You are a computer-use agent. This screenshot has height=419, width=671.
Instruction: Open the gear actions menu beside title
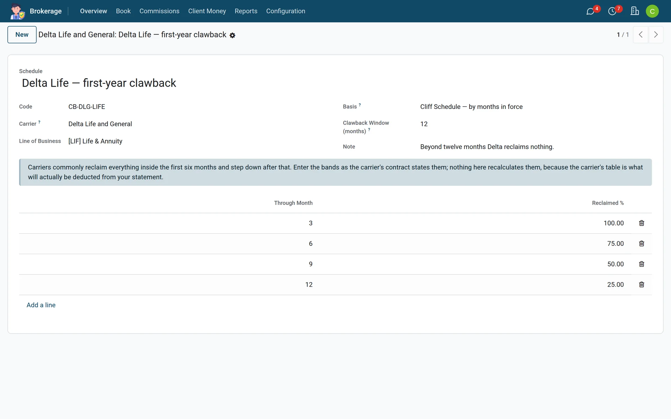pyautogui.click(x=232, y=35)
